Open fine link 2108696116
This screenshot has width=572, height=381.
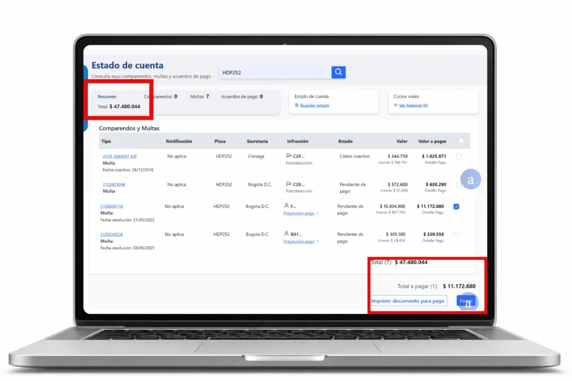point(112,206)
